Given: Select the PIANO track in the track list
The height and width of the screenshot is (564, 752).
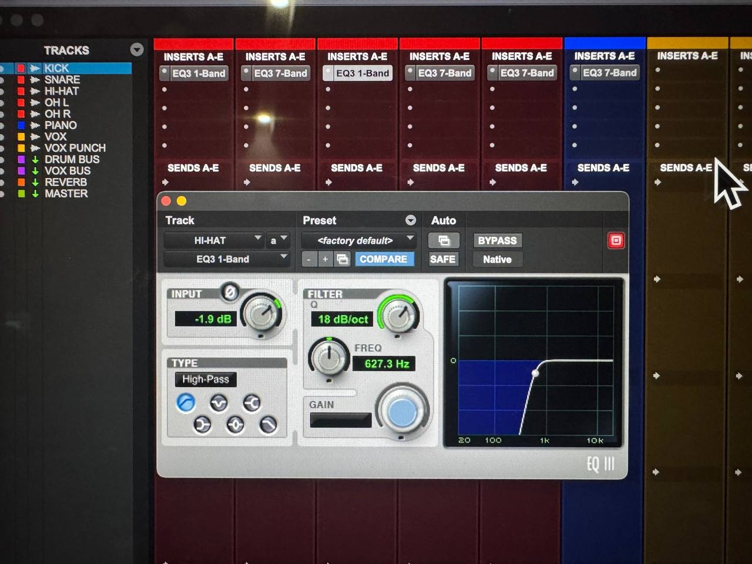Looking at the screenshot, I should 61,125.
